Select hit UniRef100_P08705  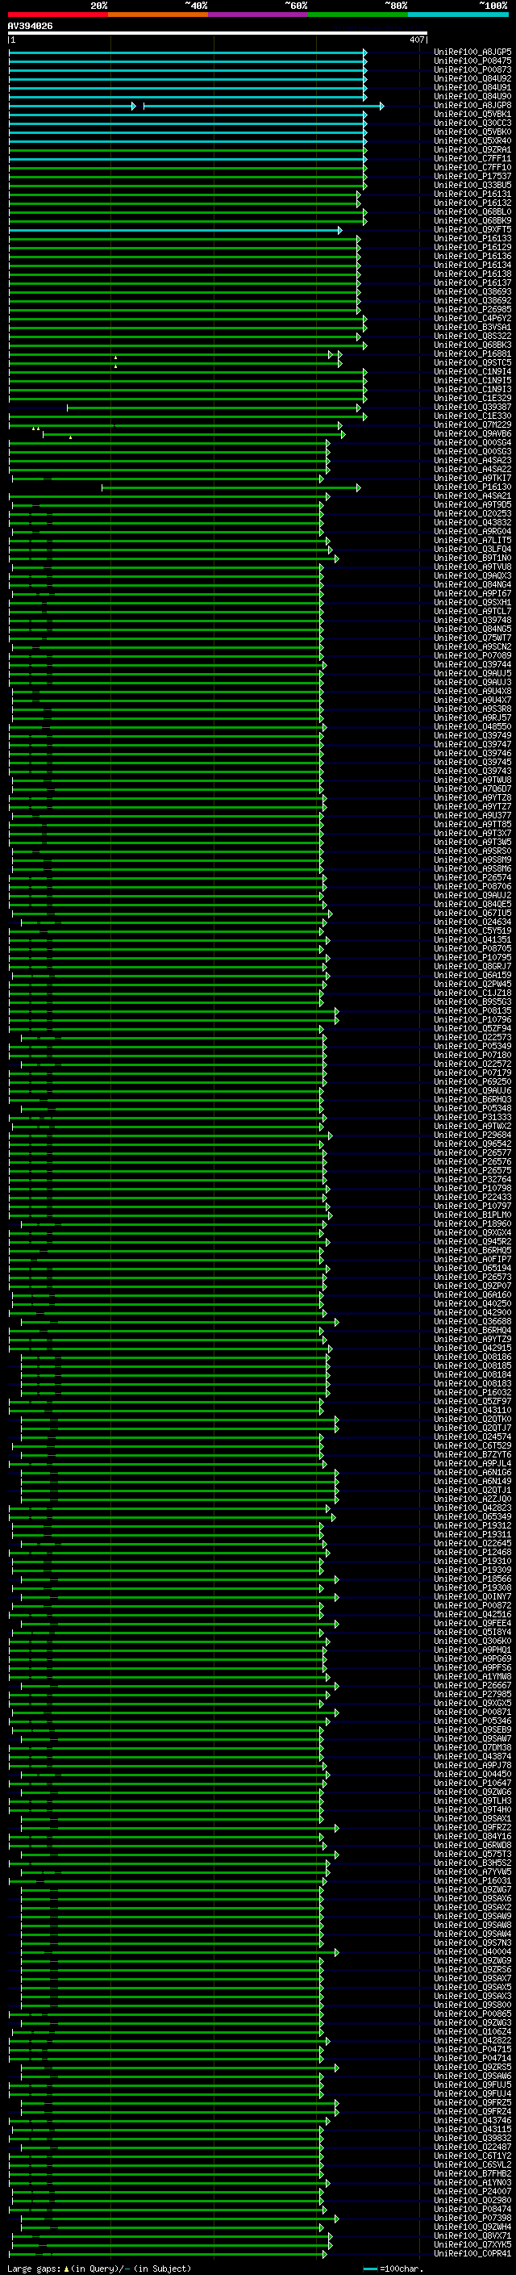472,948
